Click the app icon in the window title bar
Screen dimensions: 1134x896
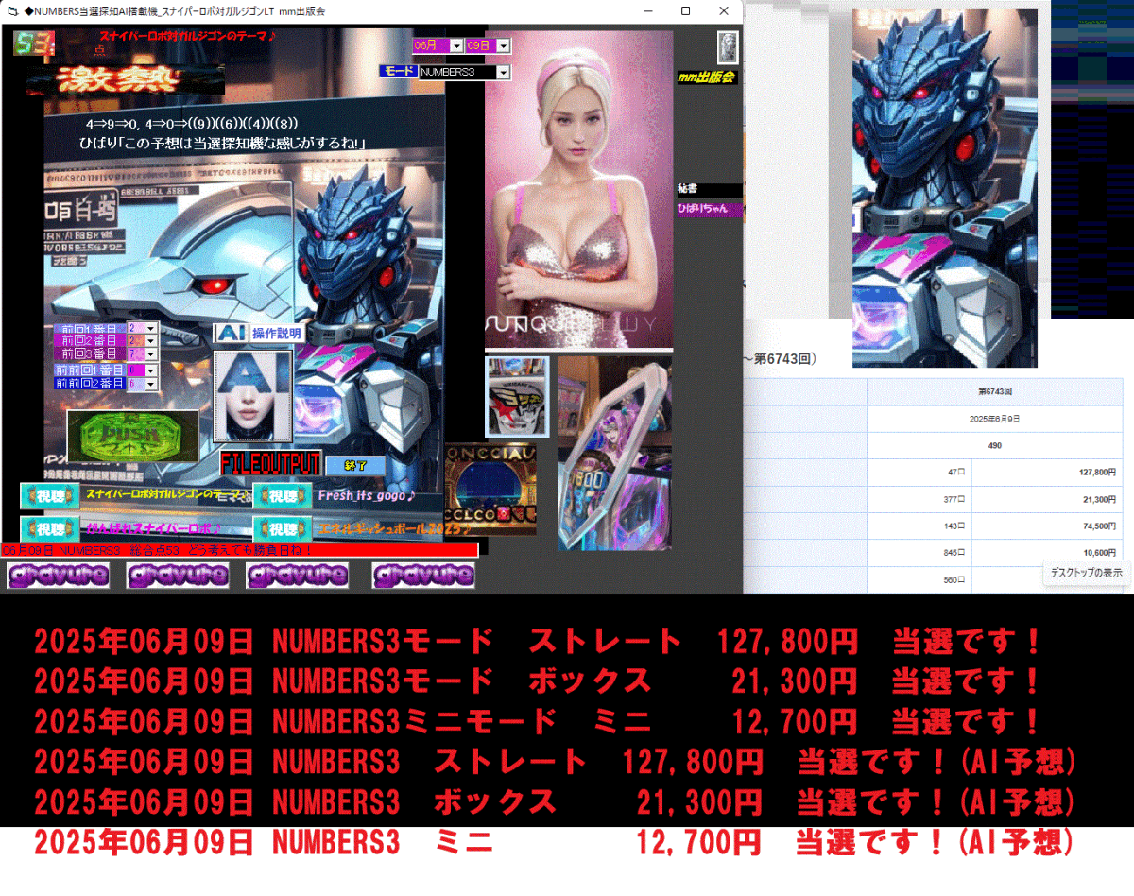12,11
